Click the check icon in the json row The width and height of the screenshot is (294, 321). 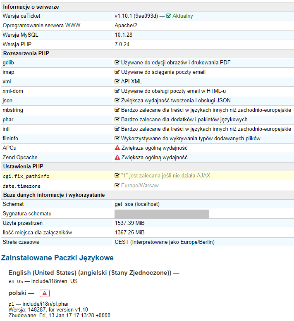[x=117, y=100]
